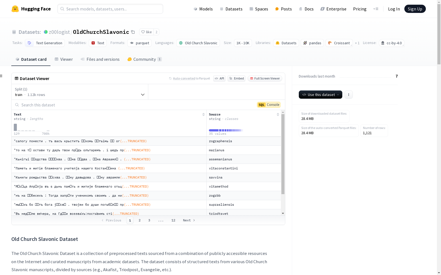
Task: Click the Search this dataset field
Action: point(135,105)
